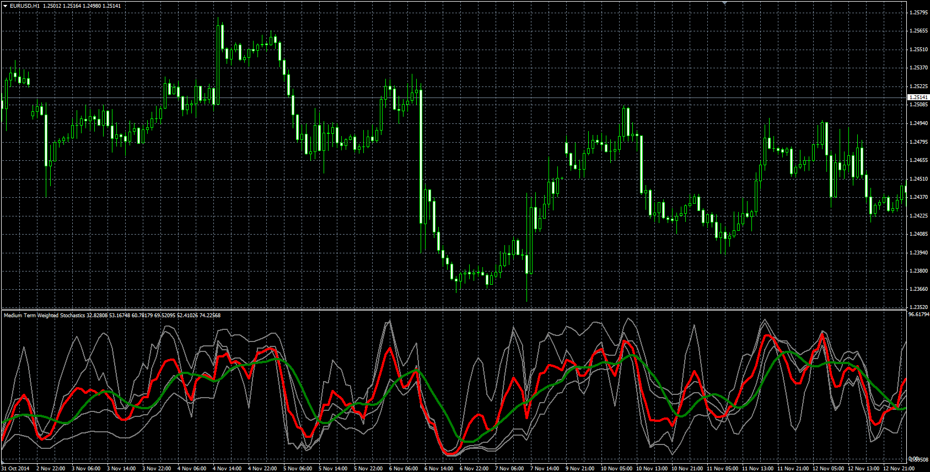
Task: Click the 10 Nov 21:00 time label
Action: tap(687, 469)
